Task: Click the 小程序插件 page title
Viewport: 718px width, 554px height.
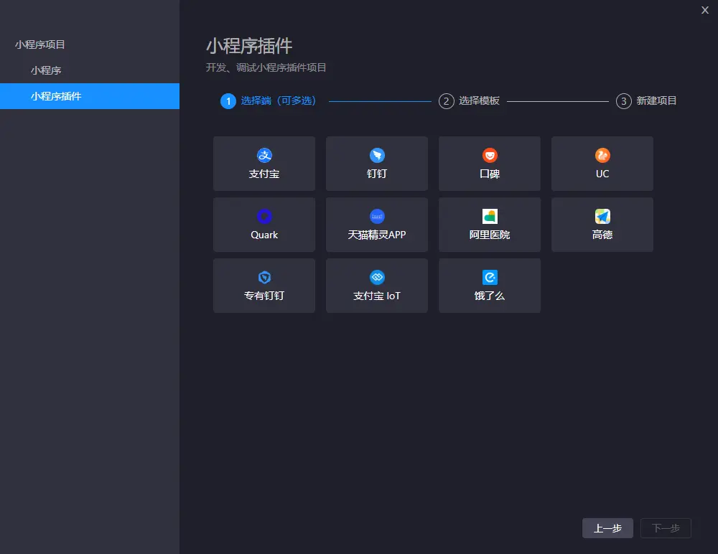Action: coord(249,46)
